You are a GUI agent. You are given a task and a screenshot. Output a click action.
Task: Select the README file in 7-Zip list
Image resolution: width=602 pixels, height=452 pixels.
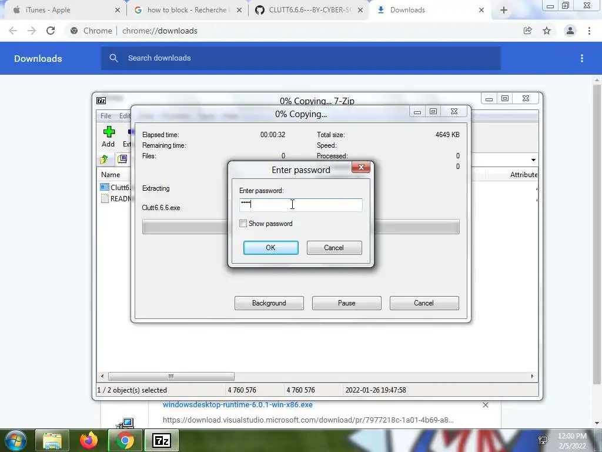115,199
